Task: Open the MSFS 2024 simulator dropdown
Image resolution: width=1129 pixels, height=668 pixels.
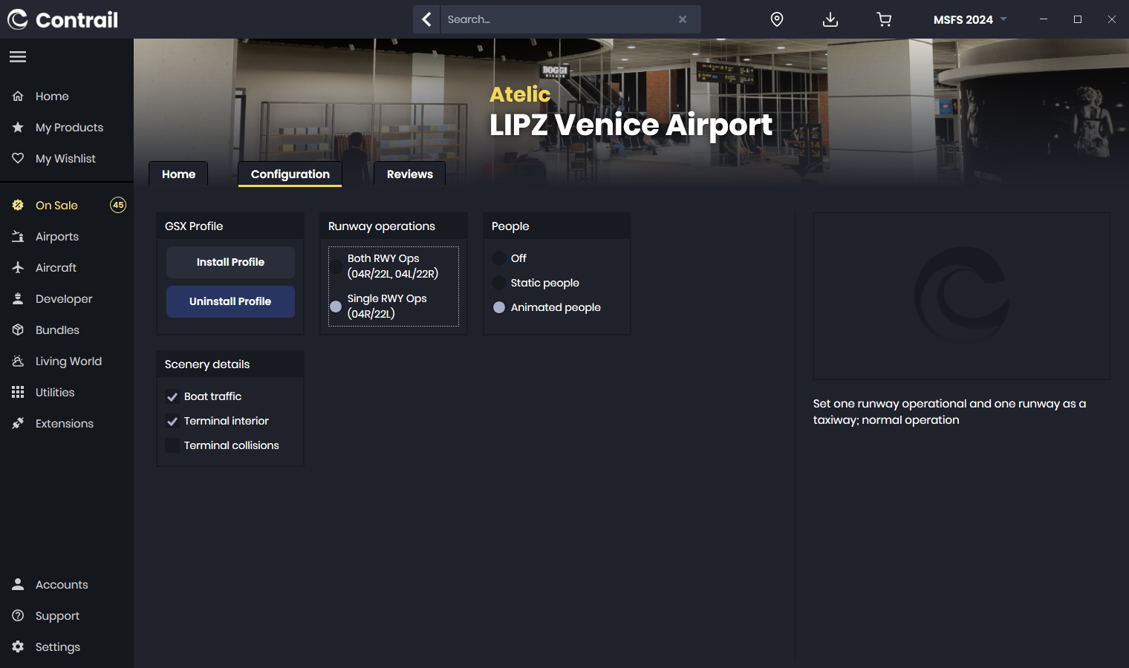Action: pos(970,19)
